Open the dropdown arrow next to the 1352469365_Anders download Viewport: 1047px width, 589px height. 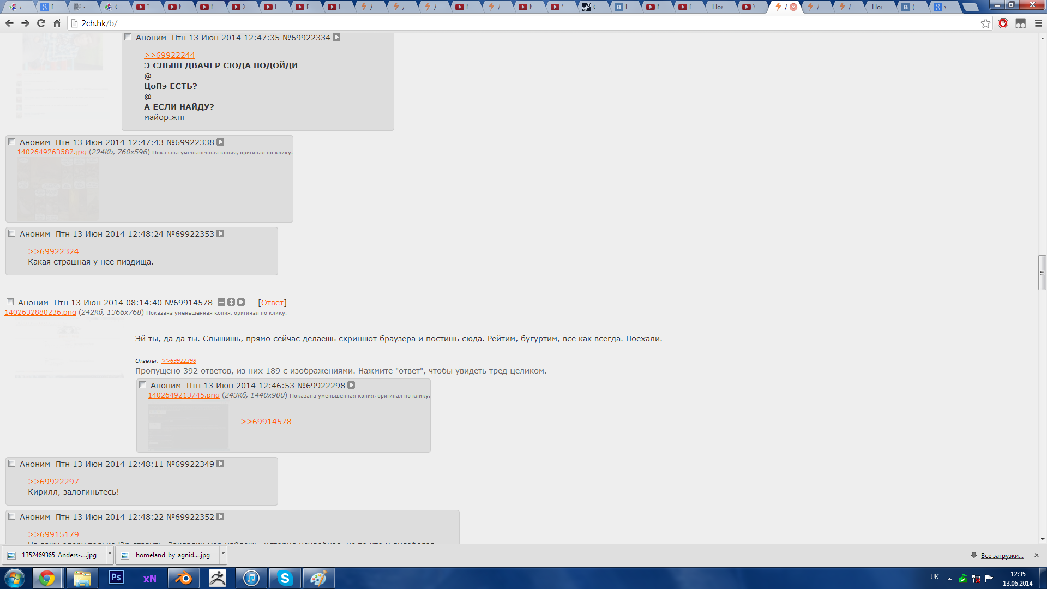110,554
